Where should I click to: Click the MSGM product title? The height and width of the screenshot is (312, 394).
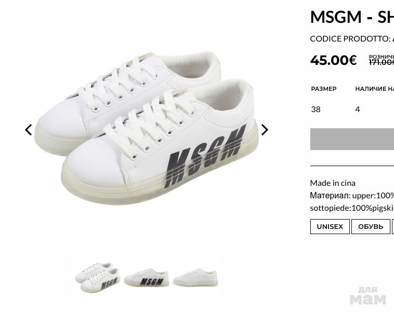351,17
